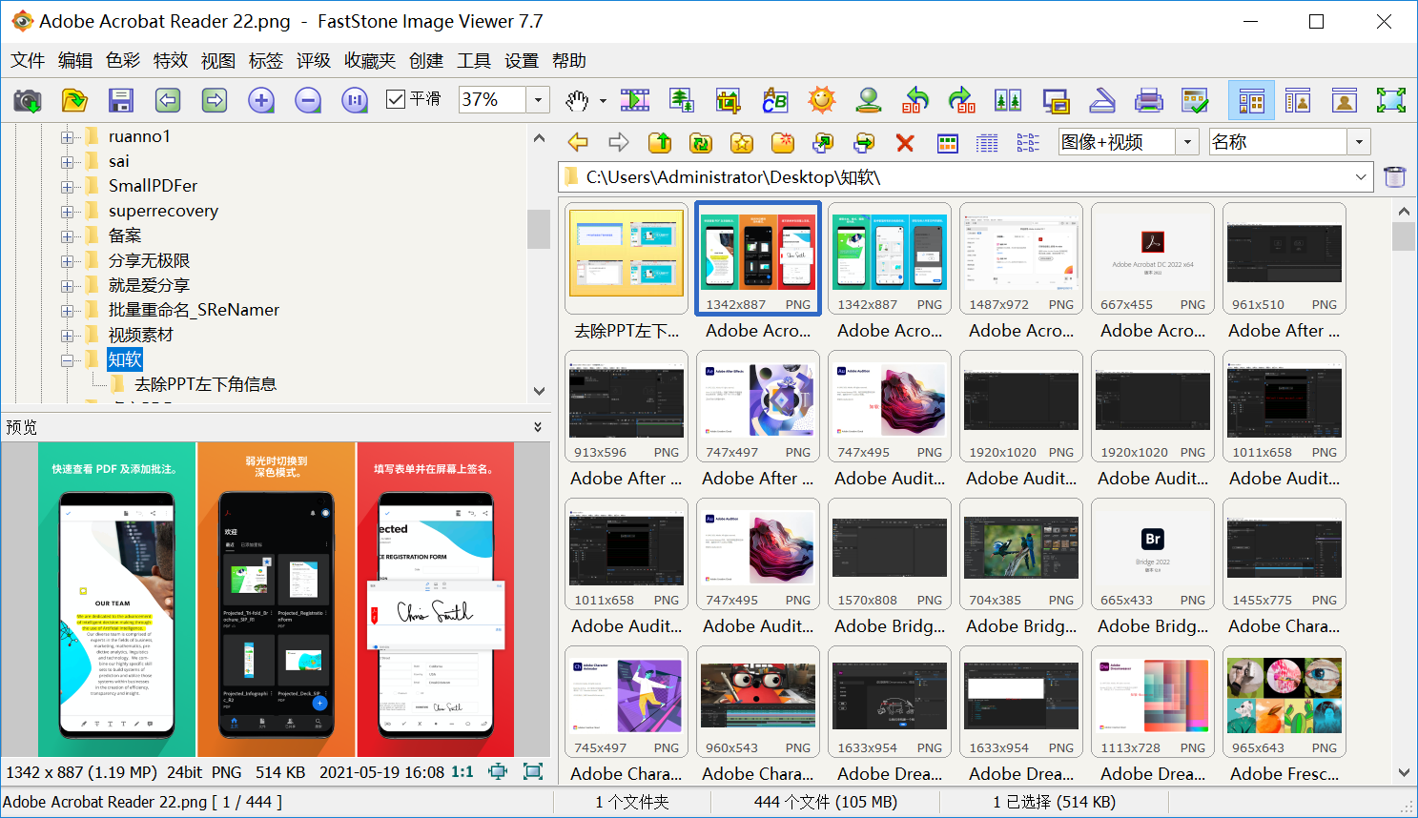1418x818 pixels.
Task: Go to previous image with the green left arrow
Action: tap(168, 100)
